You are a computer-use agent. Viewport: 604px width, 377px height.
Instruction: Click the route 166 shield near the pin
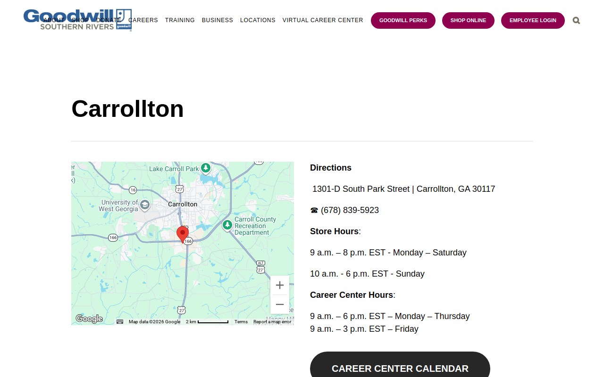point(188,241)
